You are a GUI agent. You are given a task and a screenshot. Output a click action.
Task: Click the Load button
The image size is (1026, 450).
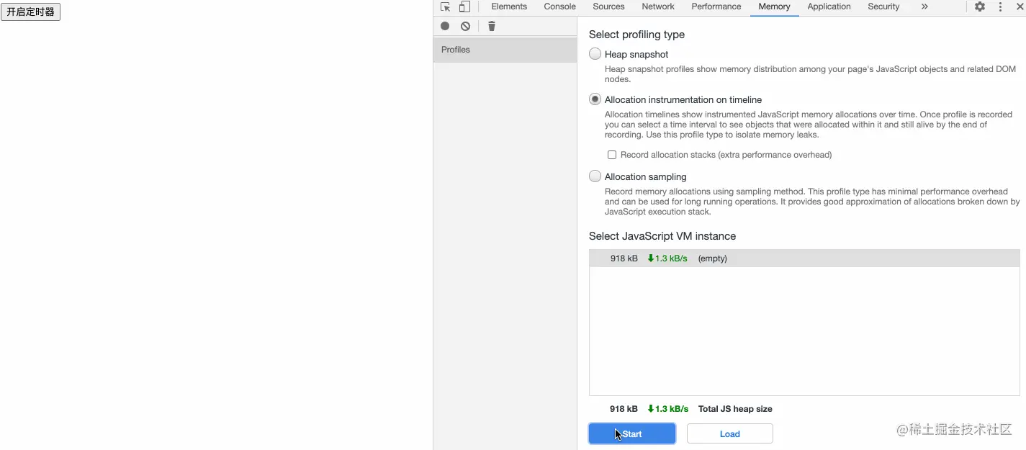click(x=730, y=433)
